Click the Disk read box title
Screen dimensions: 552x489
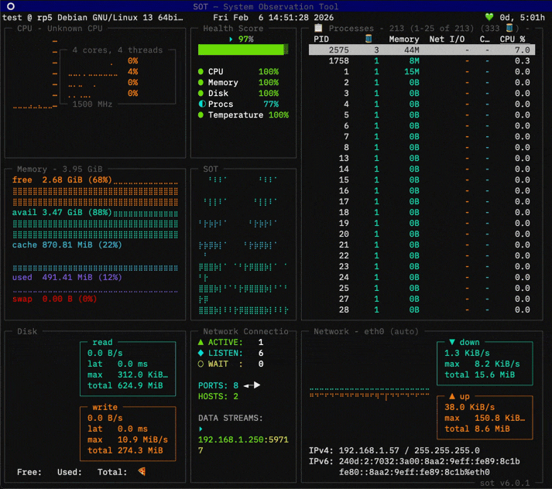tap(102, 342)
